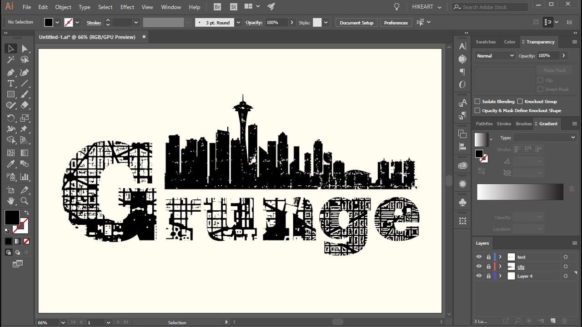Open the Normal blending mode dropdown
582x327 pixels.
[x=495, y=55]
